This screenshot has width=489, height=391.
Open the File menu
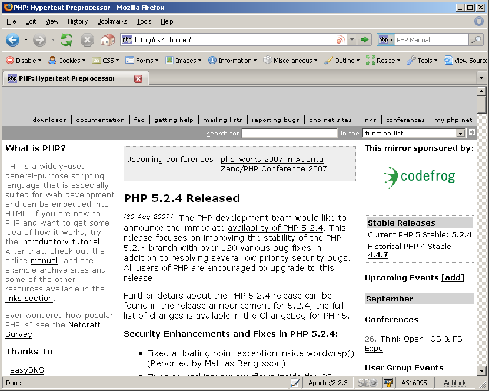click(x=11, y=21)
